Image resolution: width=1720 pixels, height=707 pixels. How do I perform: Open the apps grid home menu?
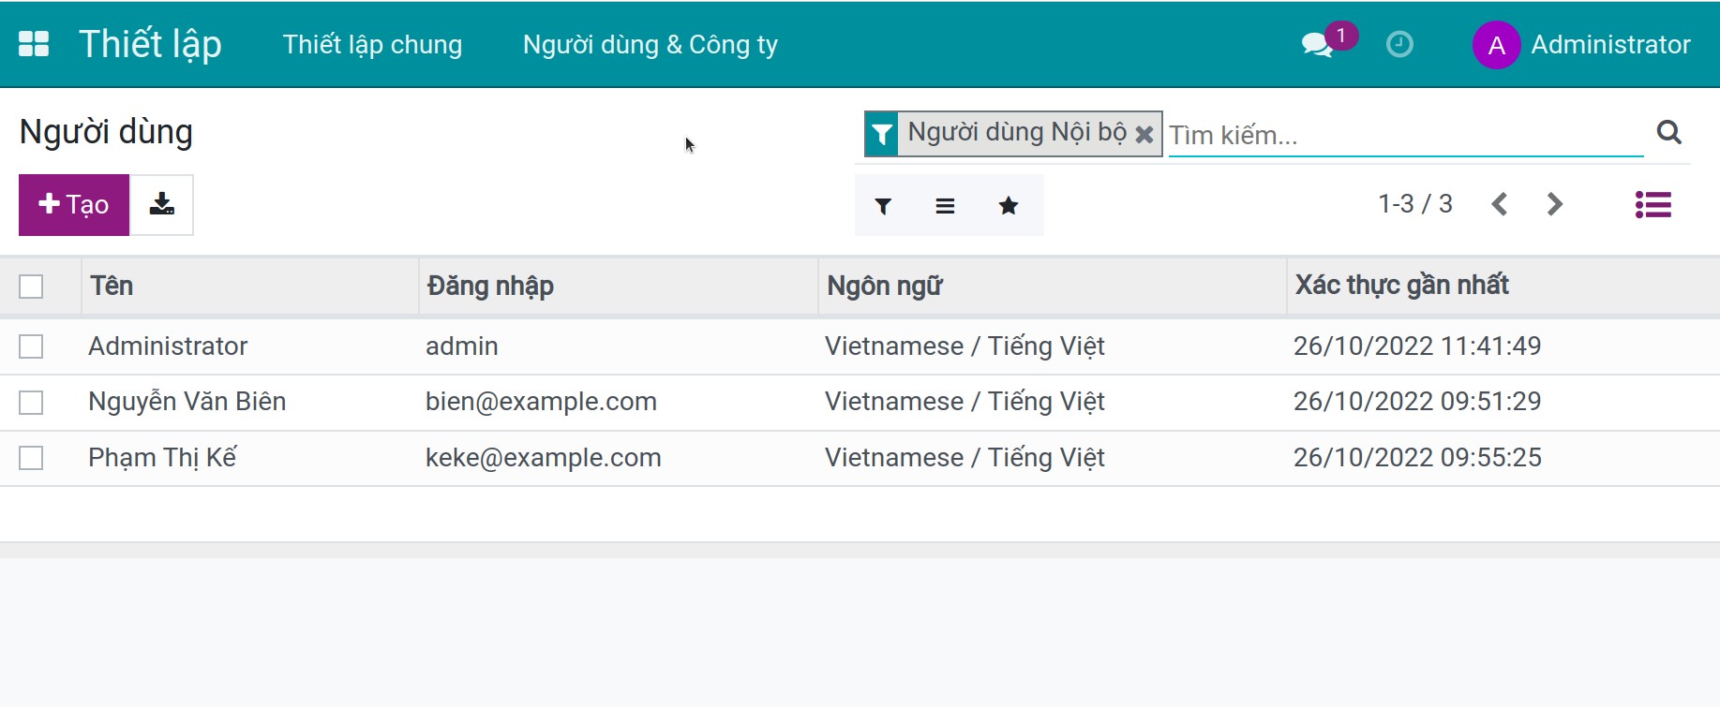[34, 44]
